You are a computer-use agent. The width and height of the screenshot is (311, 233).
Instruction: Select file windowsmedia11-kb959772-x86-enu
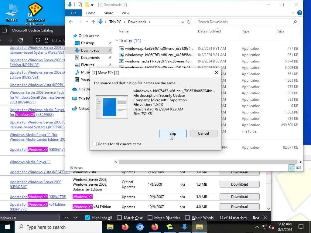coord(159,61)
